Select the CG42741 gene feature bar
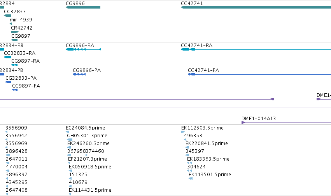 [x=256, y=7]
